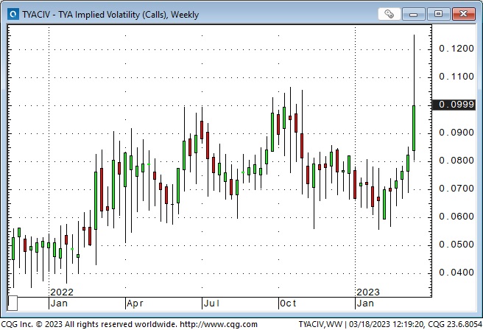Minimize the TYACIV chart window

click(x=413, y=14)
